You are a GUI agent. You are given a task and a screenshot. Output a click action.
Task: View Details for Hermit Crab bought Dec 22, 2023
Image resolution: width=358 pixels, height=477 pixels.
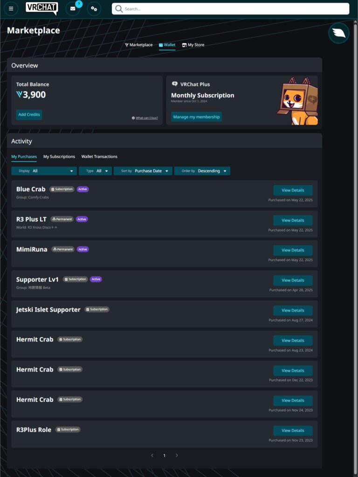coord(293,370)
